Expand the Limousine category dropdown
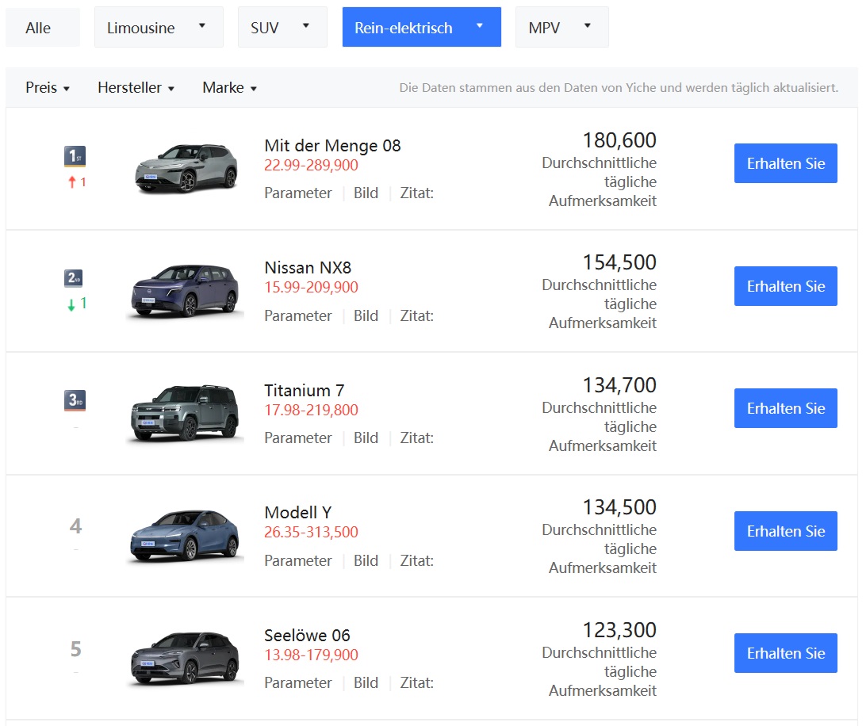866x726 pixels. (x=159, y=27)
